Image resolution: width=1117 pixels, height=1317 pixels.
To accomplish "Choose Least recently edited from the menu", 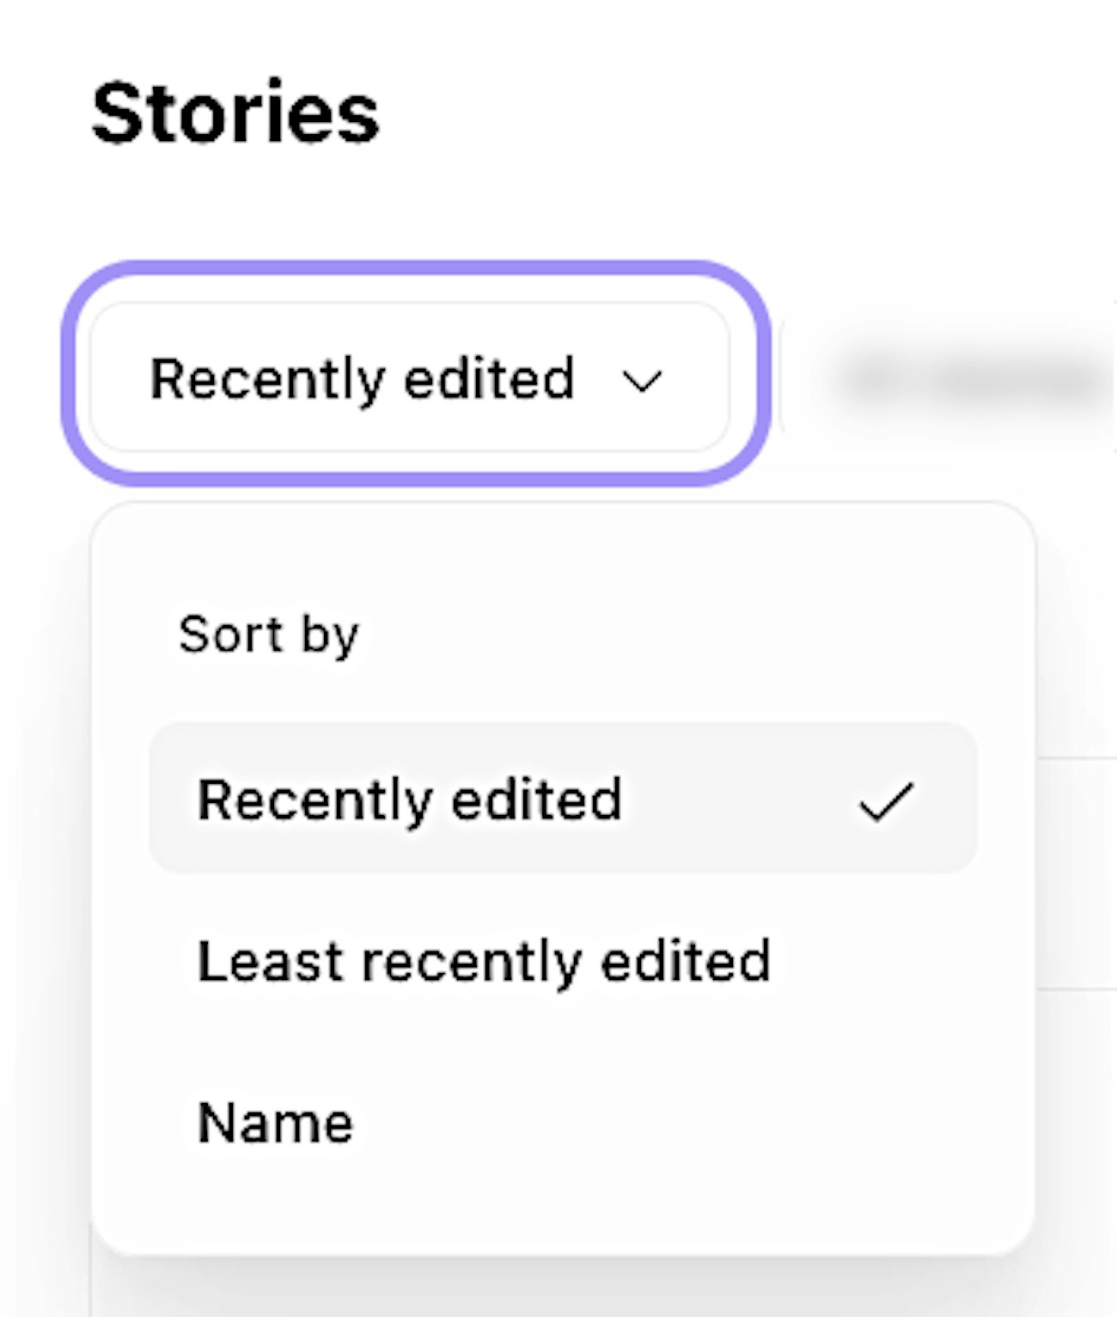I will click(484, 961).
